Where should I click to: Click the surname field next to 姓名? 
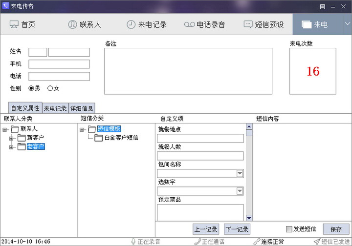[x=38, y=52]
